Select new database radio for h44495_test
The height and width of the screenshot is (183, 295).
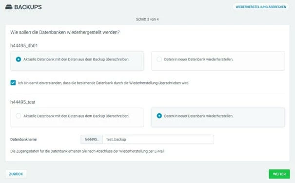(x=159, y=116)
